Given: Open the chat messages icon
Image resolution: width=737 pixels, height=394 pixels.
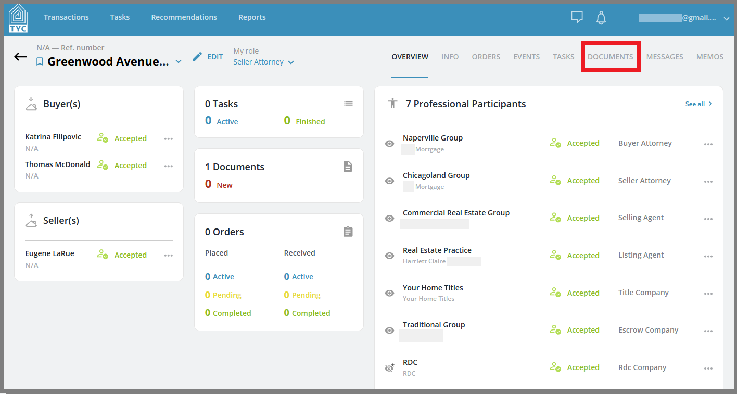Looking at the screenshot, I should (x=577, y=18).
